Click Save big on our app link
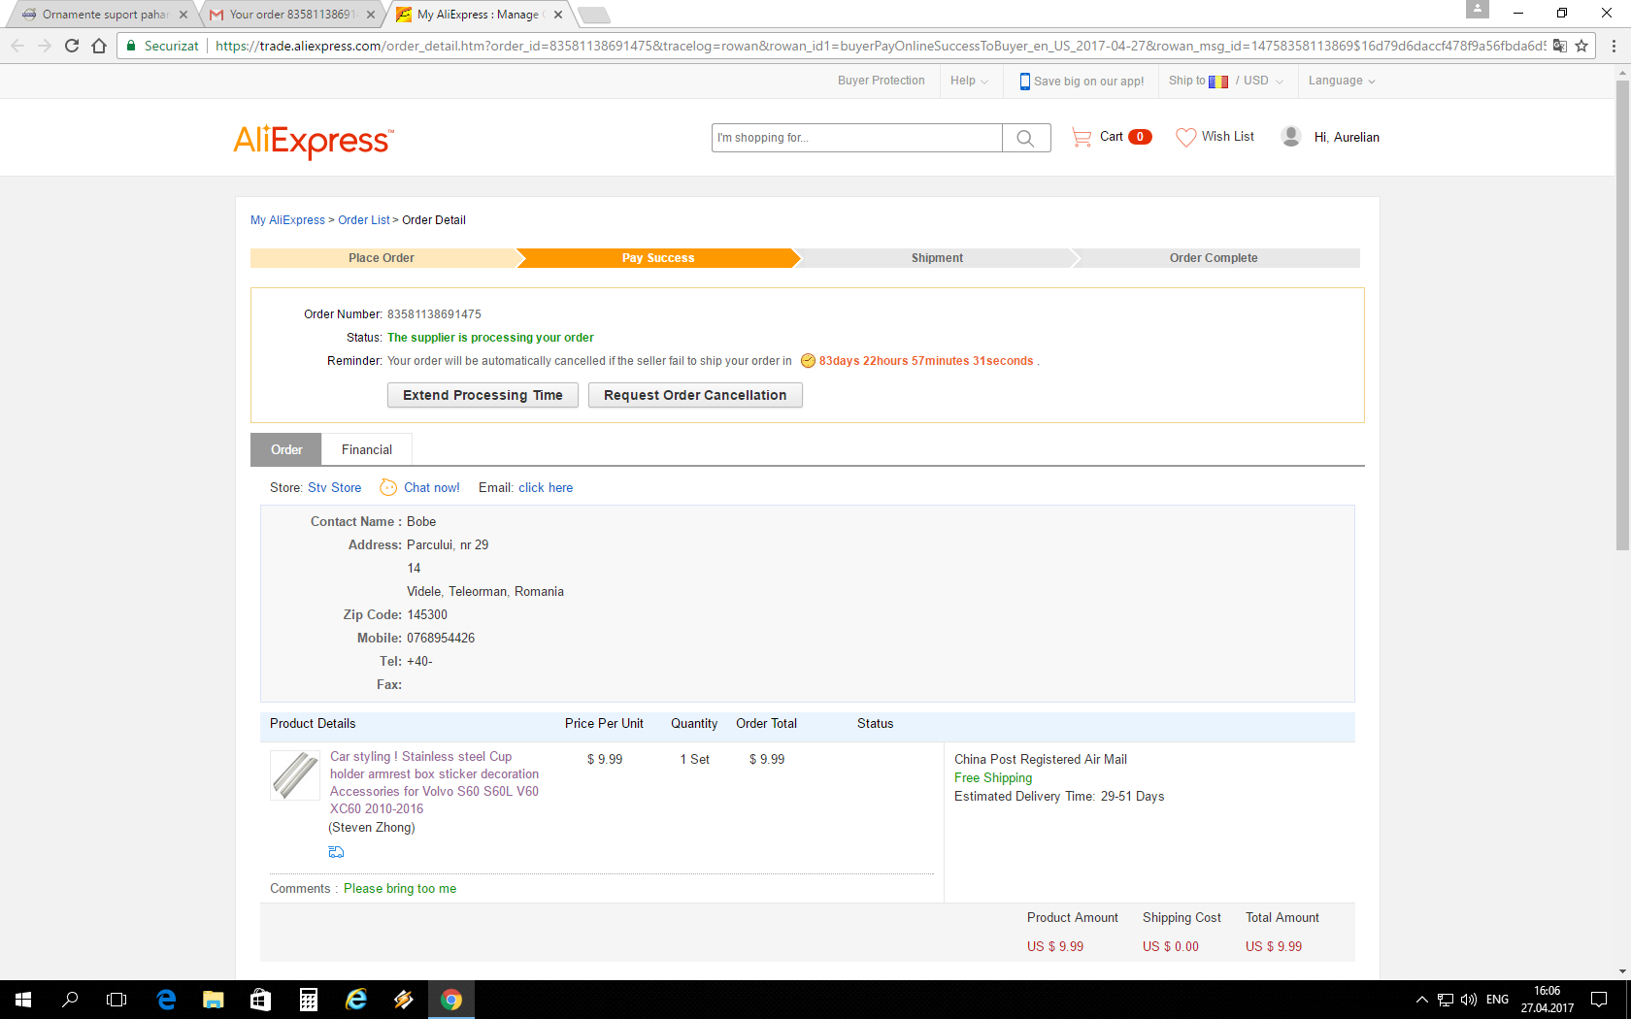The width and height of the screenshot is (1631, 1019). [x=1082, y=81]
